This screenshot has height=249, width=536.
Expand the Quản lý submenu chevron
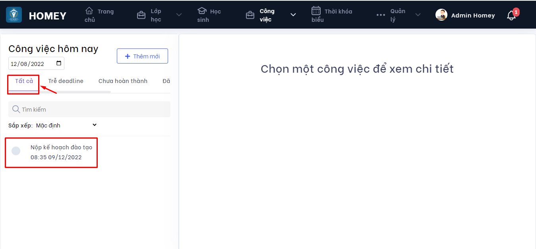click(418, 15)
